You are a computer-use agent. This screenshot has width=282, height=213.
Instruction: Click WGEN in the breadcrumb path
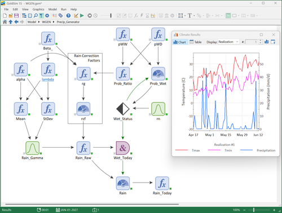pos(46,22)
